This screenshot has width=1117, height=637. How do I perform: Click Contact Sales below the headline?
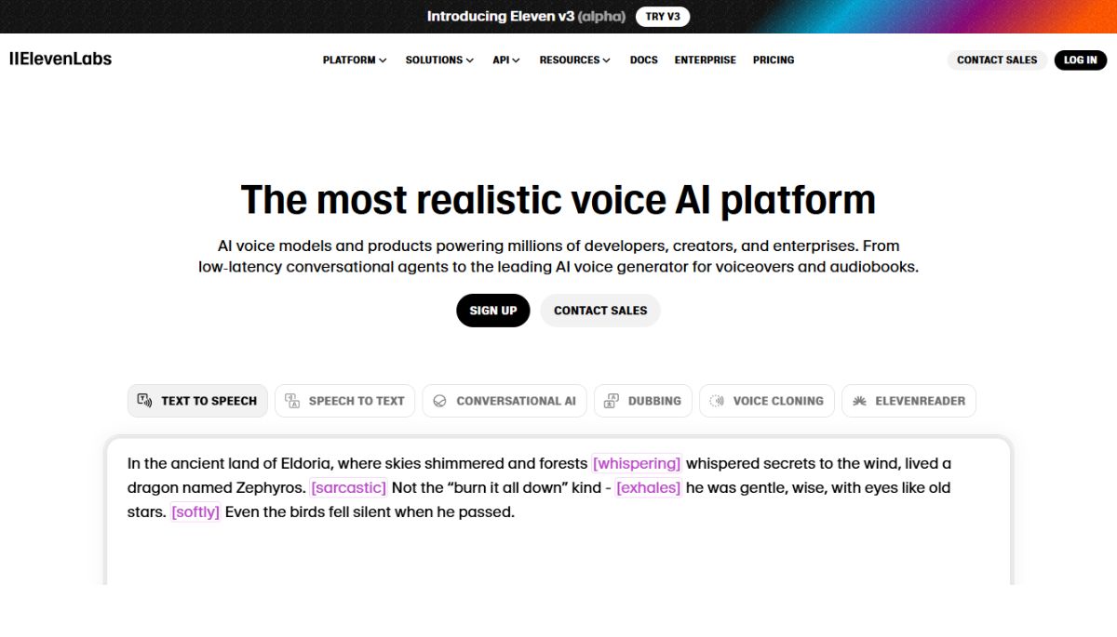(600, 311)
